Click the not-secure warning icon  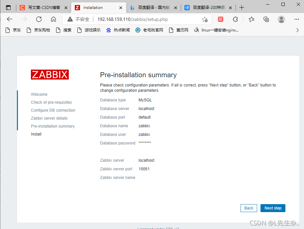coord(70,19)
